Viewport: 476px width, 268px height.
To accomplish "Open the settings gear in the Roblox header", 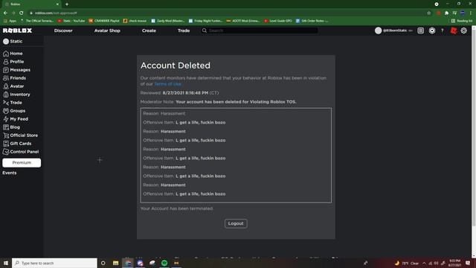I will 464,31.
